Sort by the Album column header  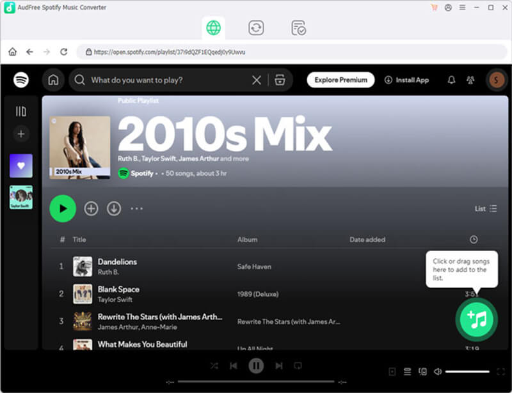pyautogui.click(x=247, y=239)
